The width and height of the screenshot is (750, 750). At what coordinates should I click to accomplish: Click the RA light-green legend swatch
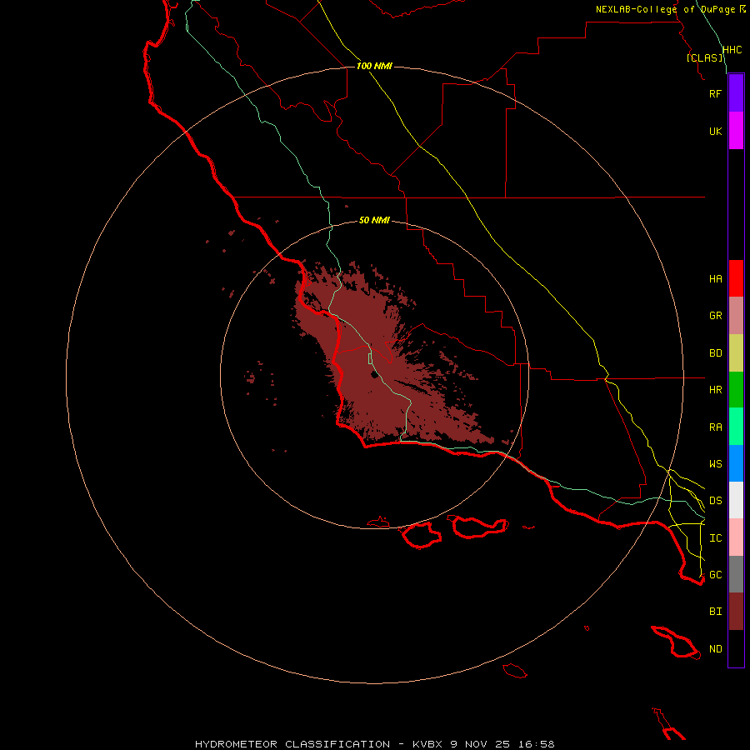tap(736, 427)
